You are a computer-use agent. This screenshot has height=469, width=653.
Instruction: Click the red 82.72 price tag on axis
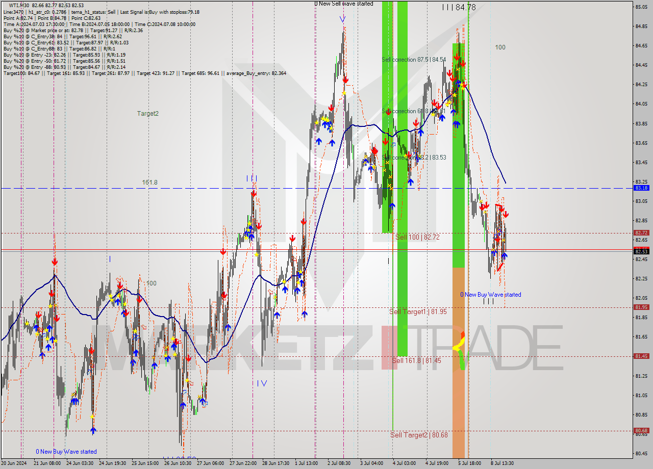click(642, 232)
